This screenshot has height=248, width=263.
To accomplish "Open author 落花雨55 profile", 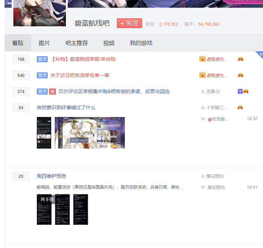I will coord(215,176).
